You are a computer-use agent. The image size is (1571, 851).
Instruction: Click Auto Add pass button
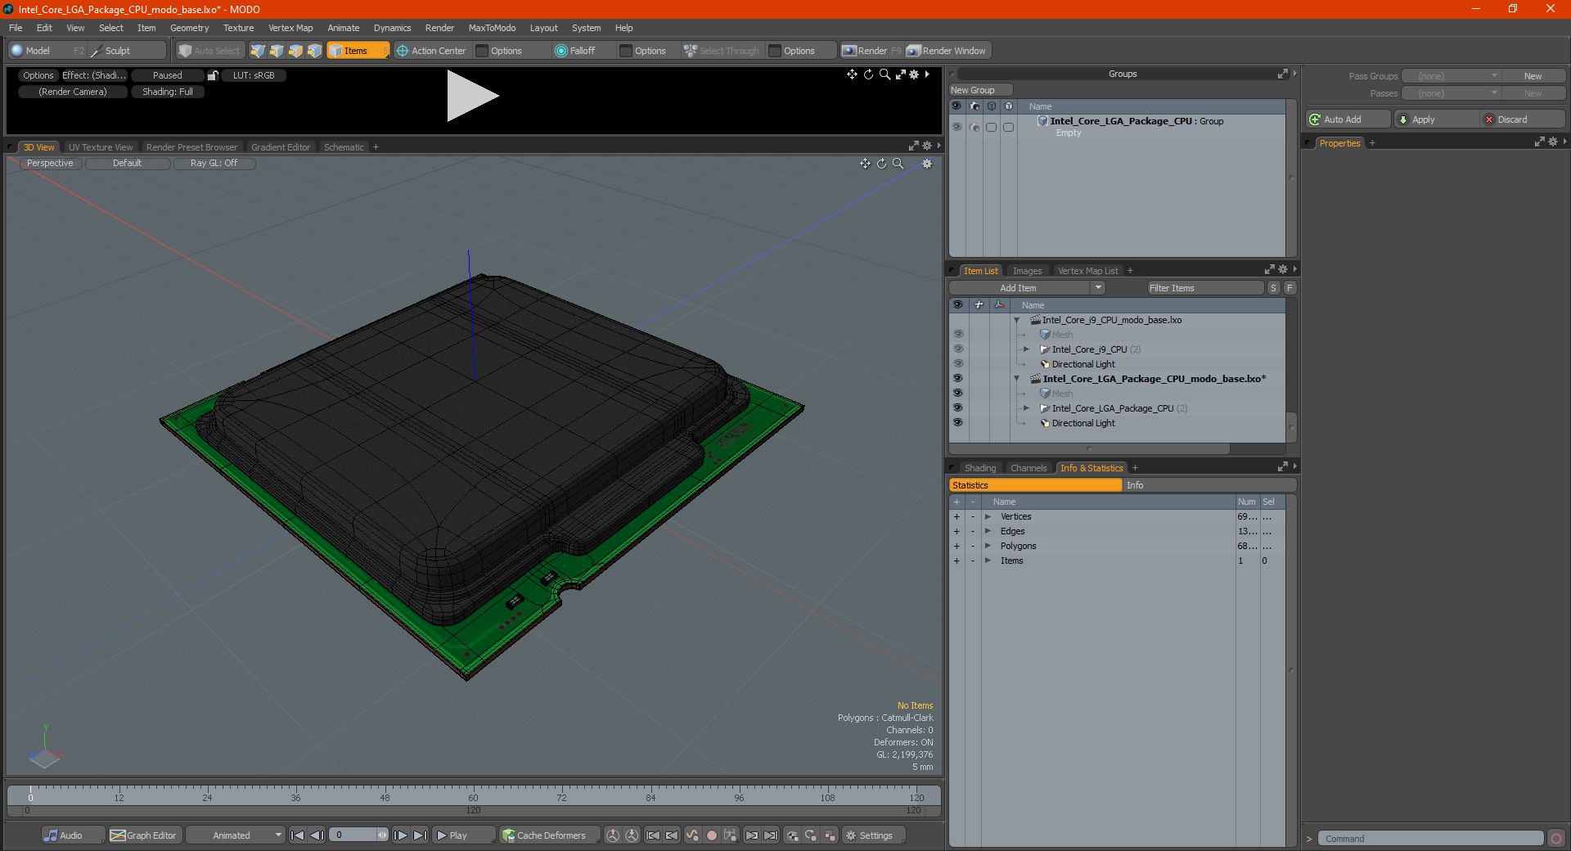pos(1348,119)
